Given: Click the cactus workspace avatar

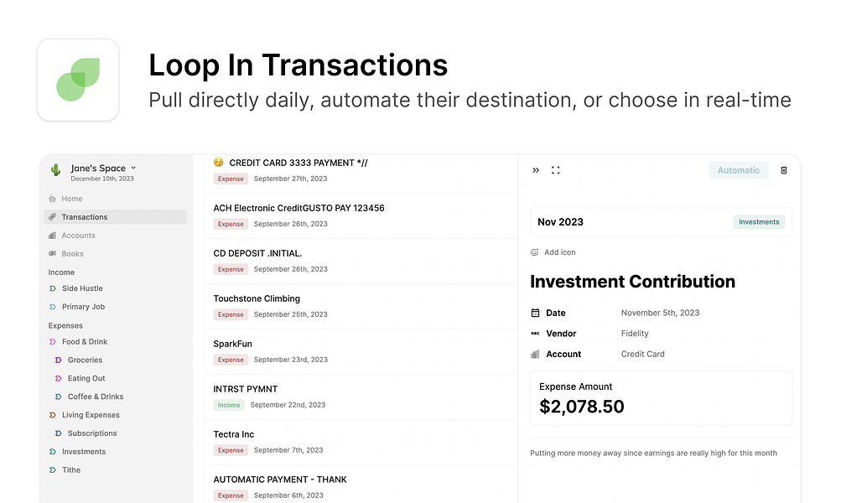Looking at the screenshot, I should [x=56, y=170].
